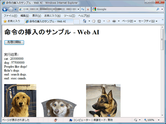
Task: Select the 命令の挿入のサンプル - Web AI tab
Action: [x=49, y=21]
